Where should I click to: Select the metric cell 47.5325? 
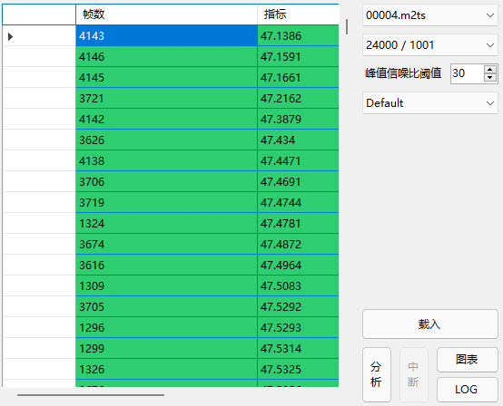[298, 369]
